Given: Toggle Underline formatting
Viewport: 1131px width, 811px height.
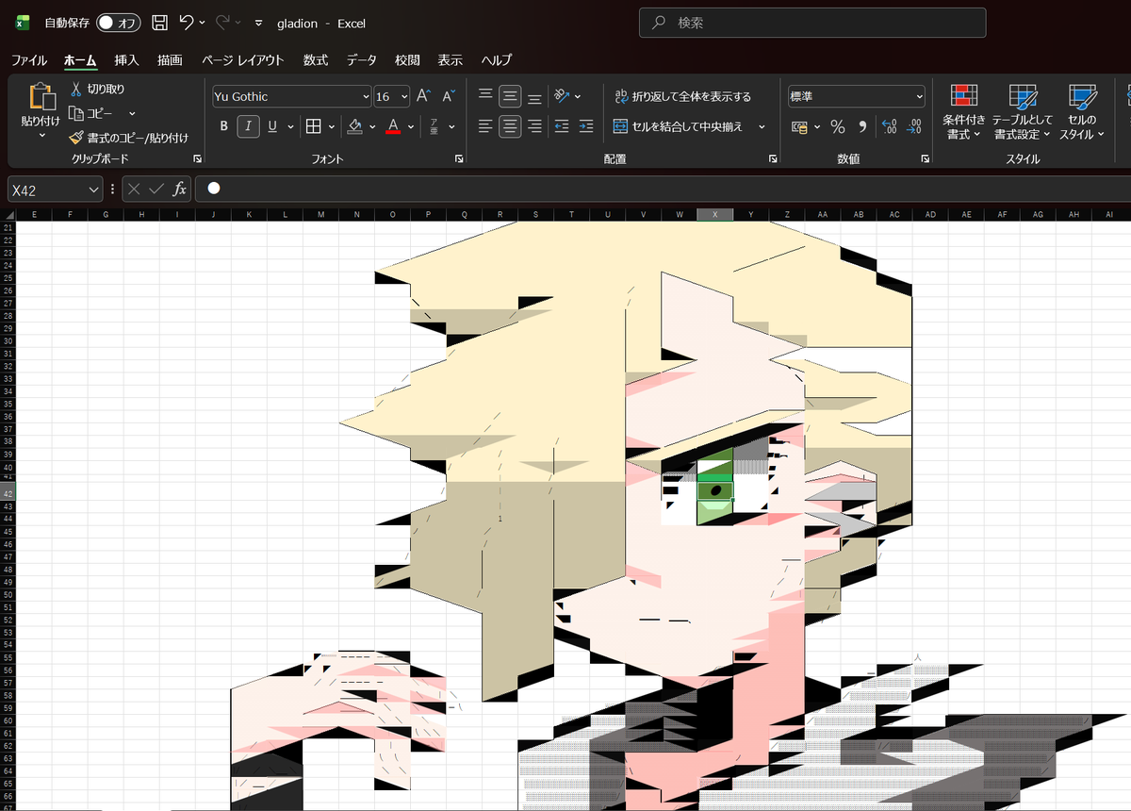Looking at the screenshot, I should tap(272, 126).
